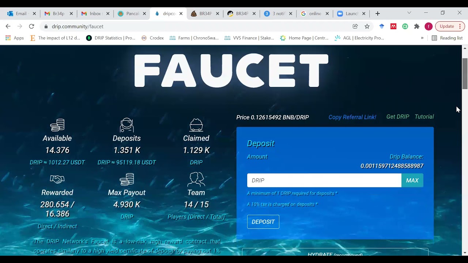Show hidden bookmarks with the overflow chevron
Image resolution: width=468 pixels, height=263 pixels.
422,38
